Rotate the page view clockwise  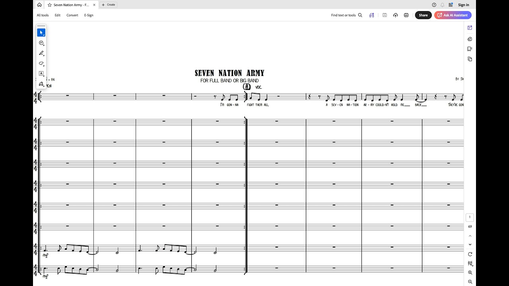click(x=470, y=254)
